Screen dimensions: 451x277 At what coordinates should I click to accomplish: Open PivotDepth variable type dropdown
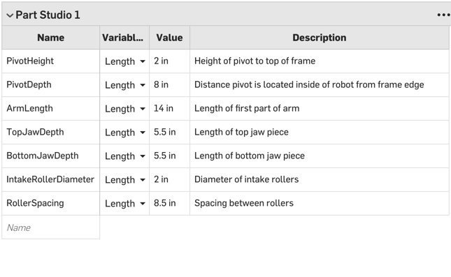click(x=124, y=85)
